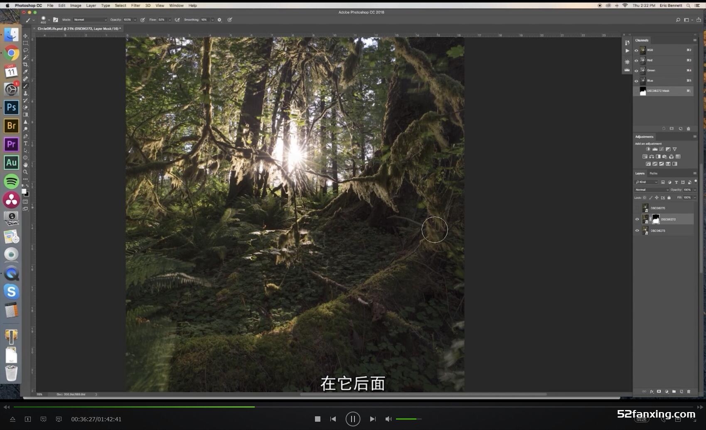The height and width of the screenshot is (430, 706).
Task: Load channel as selection icon
Action: [664, 129]
